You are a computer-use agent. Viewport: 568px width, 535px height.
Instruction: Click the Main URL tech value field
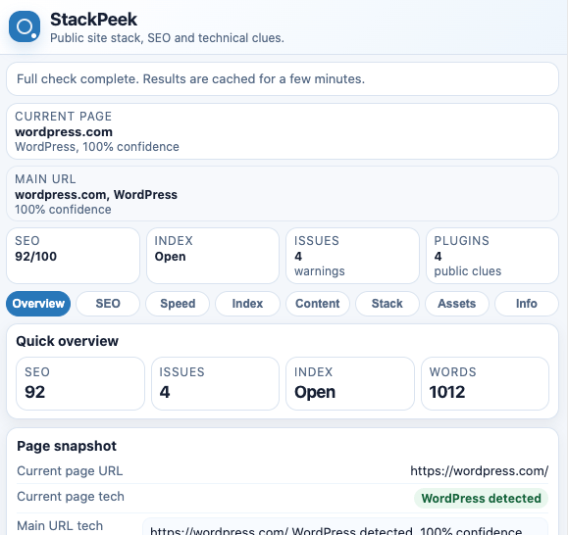pos(345,527)
